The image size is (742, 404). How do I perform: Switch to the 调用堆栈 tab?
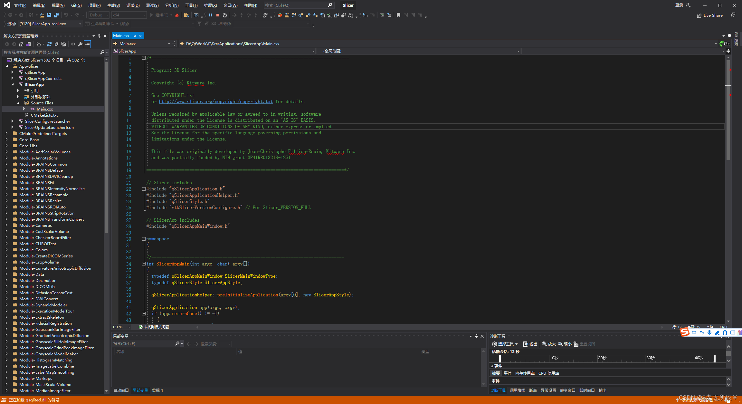pos(517,390)
